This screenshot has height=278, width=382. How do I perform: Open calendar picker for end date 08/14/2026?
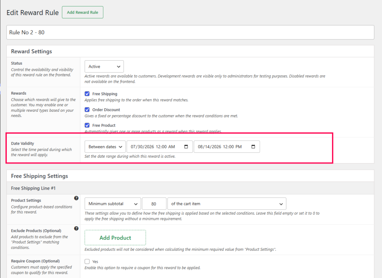[x=253, y=146]
